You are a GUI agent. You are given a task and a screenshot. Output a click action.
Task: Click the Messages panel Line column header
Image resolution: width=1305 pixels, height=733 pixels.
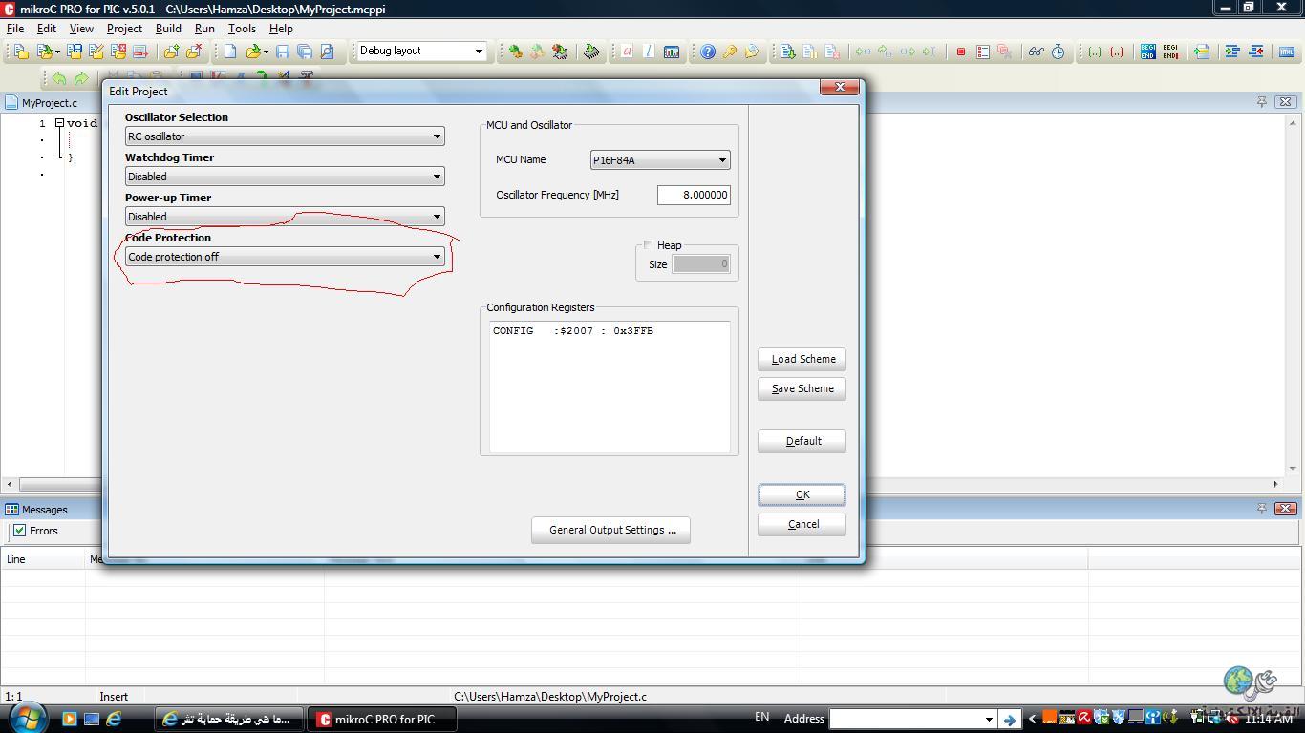(43, 559)
